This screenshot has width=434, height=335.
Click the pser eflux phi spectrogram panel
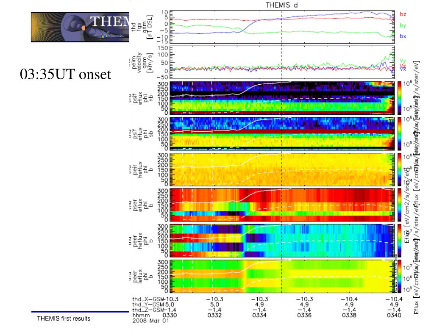282,205
